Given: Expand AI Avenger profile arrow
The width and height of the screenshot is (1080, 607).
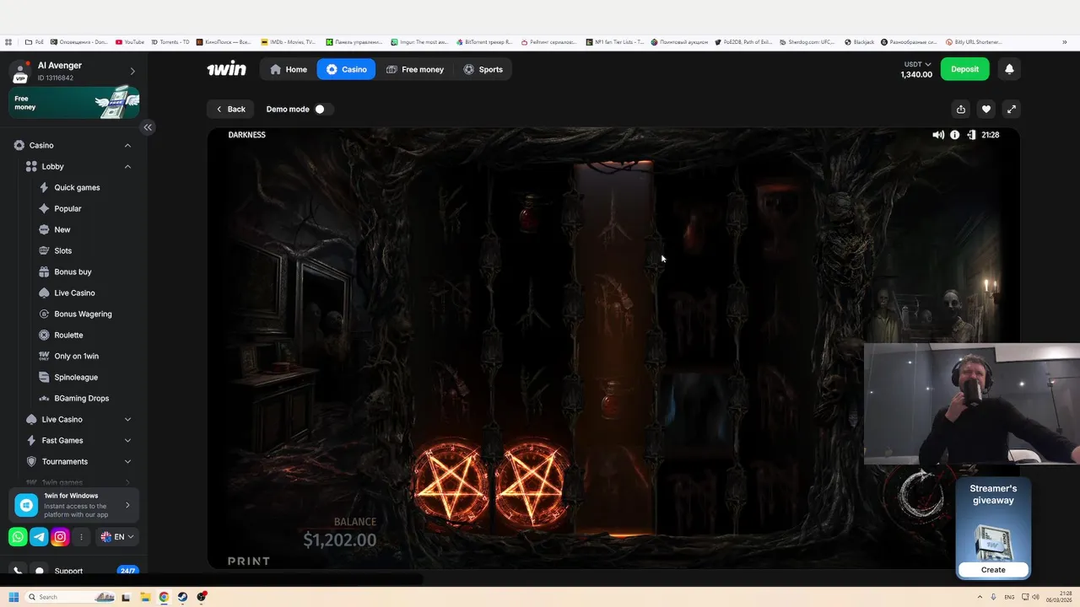Looking at the screenshot, I should coord(132,72).
